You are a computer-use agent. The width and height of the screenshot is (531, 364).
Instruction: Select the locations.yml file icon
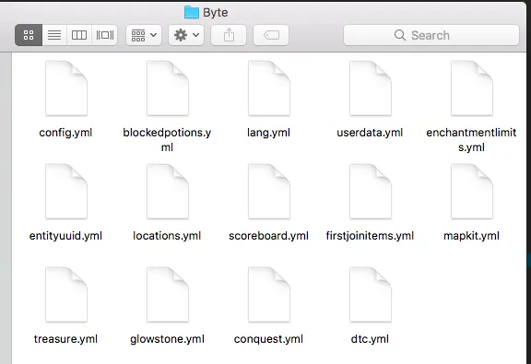pyautogui.click(x=168, y=192)
